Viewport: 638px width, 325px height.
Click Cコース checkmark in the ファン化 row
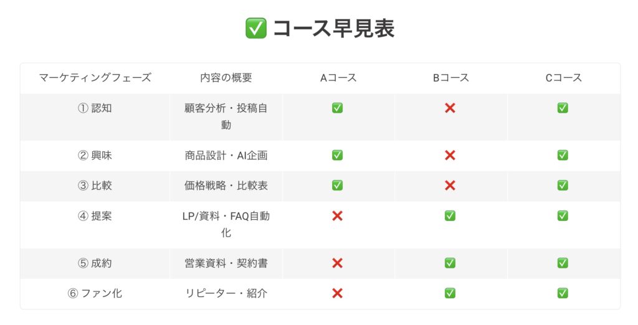[563, 293]
